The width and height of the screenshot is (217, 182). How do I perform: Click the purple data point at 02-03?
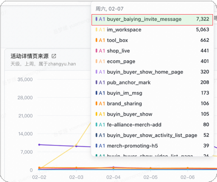pos(76,146)
